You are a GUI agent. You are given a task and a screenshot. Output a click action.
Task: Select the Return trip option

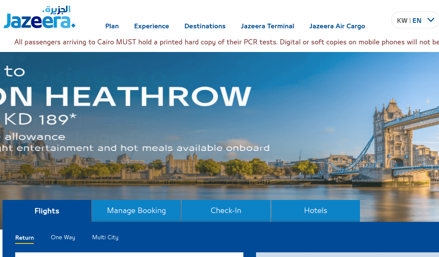(25, 238)
